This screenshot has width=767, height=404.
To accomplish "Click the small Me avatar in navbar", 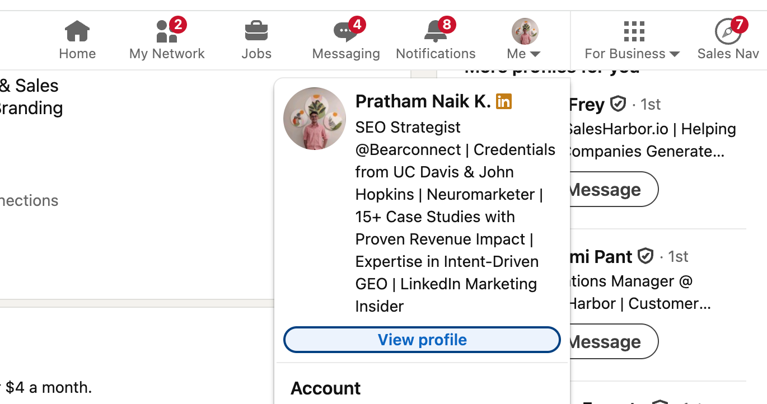I will coord(525,31).
